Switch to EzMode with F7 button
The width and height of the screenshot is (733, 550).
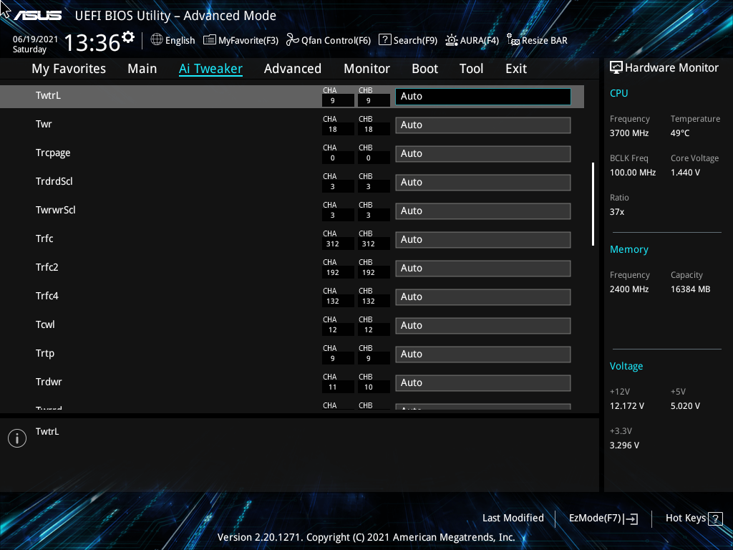603,518
